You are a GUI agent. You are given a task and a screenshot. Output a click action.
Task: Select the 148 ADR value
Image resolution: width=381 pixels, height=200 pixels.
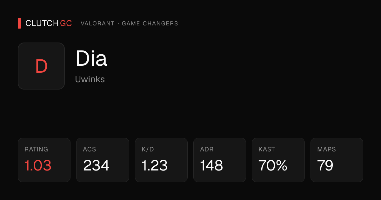click(211, 165)
